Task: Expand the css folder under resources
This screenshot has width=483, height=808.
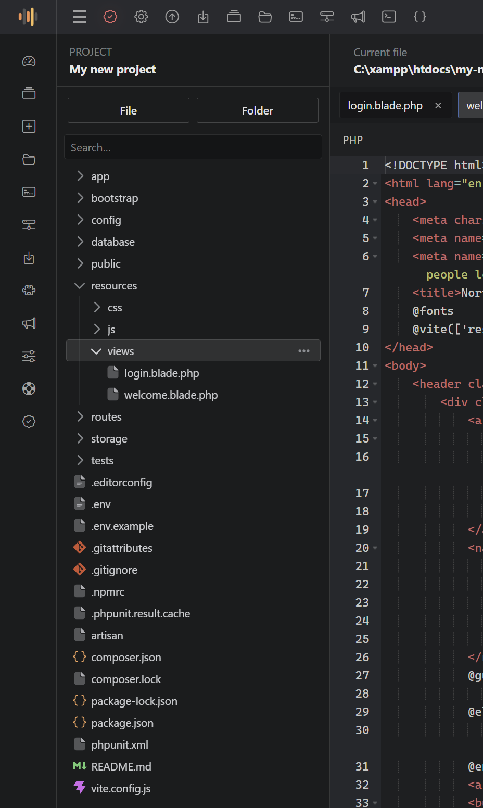Action: point(97,308)
